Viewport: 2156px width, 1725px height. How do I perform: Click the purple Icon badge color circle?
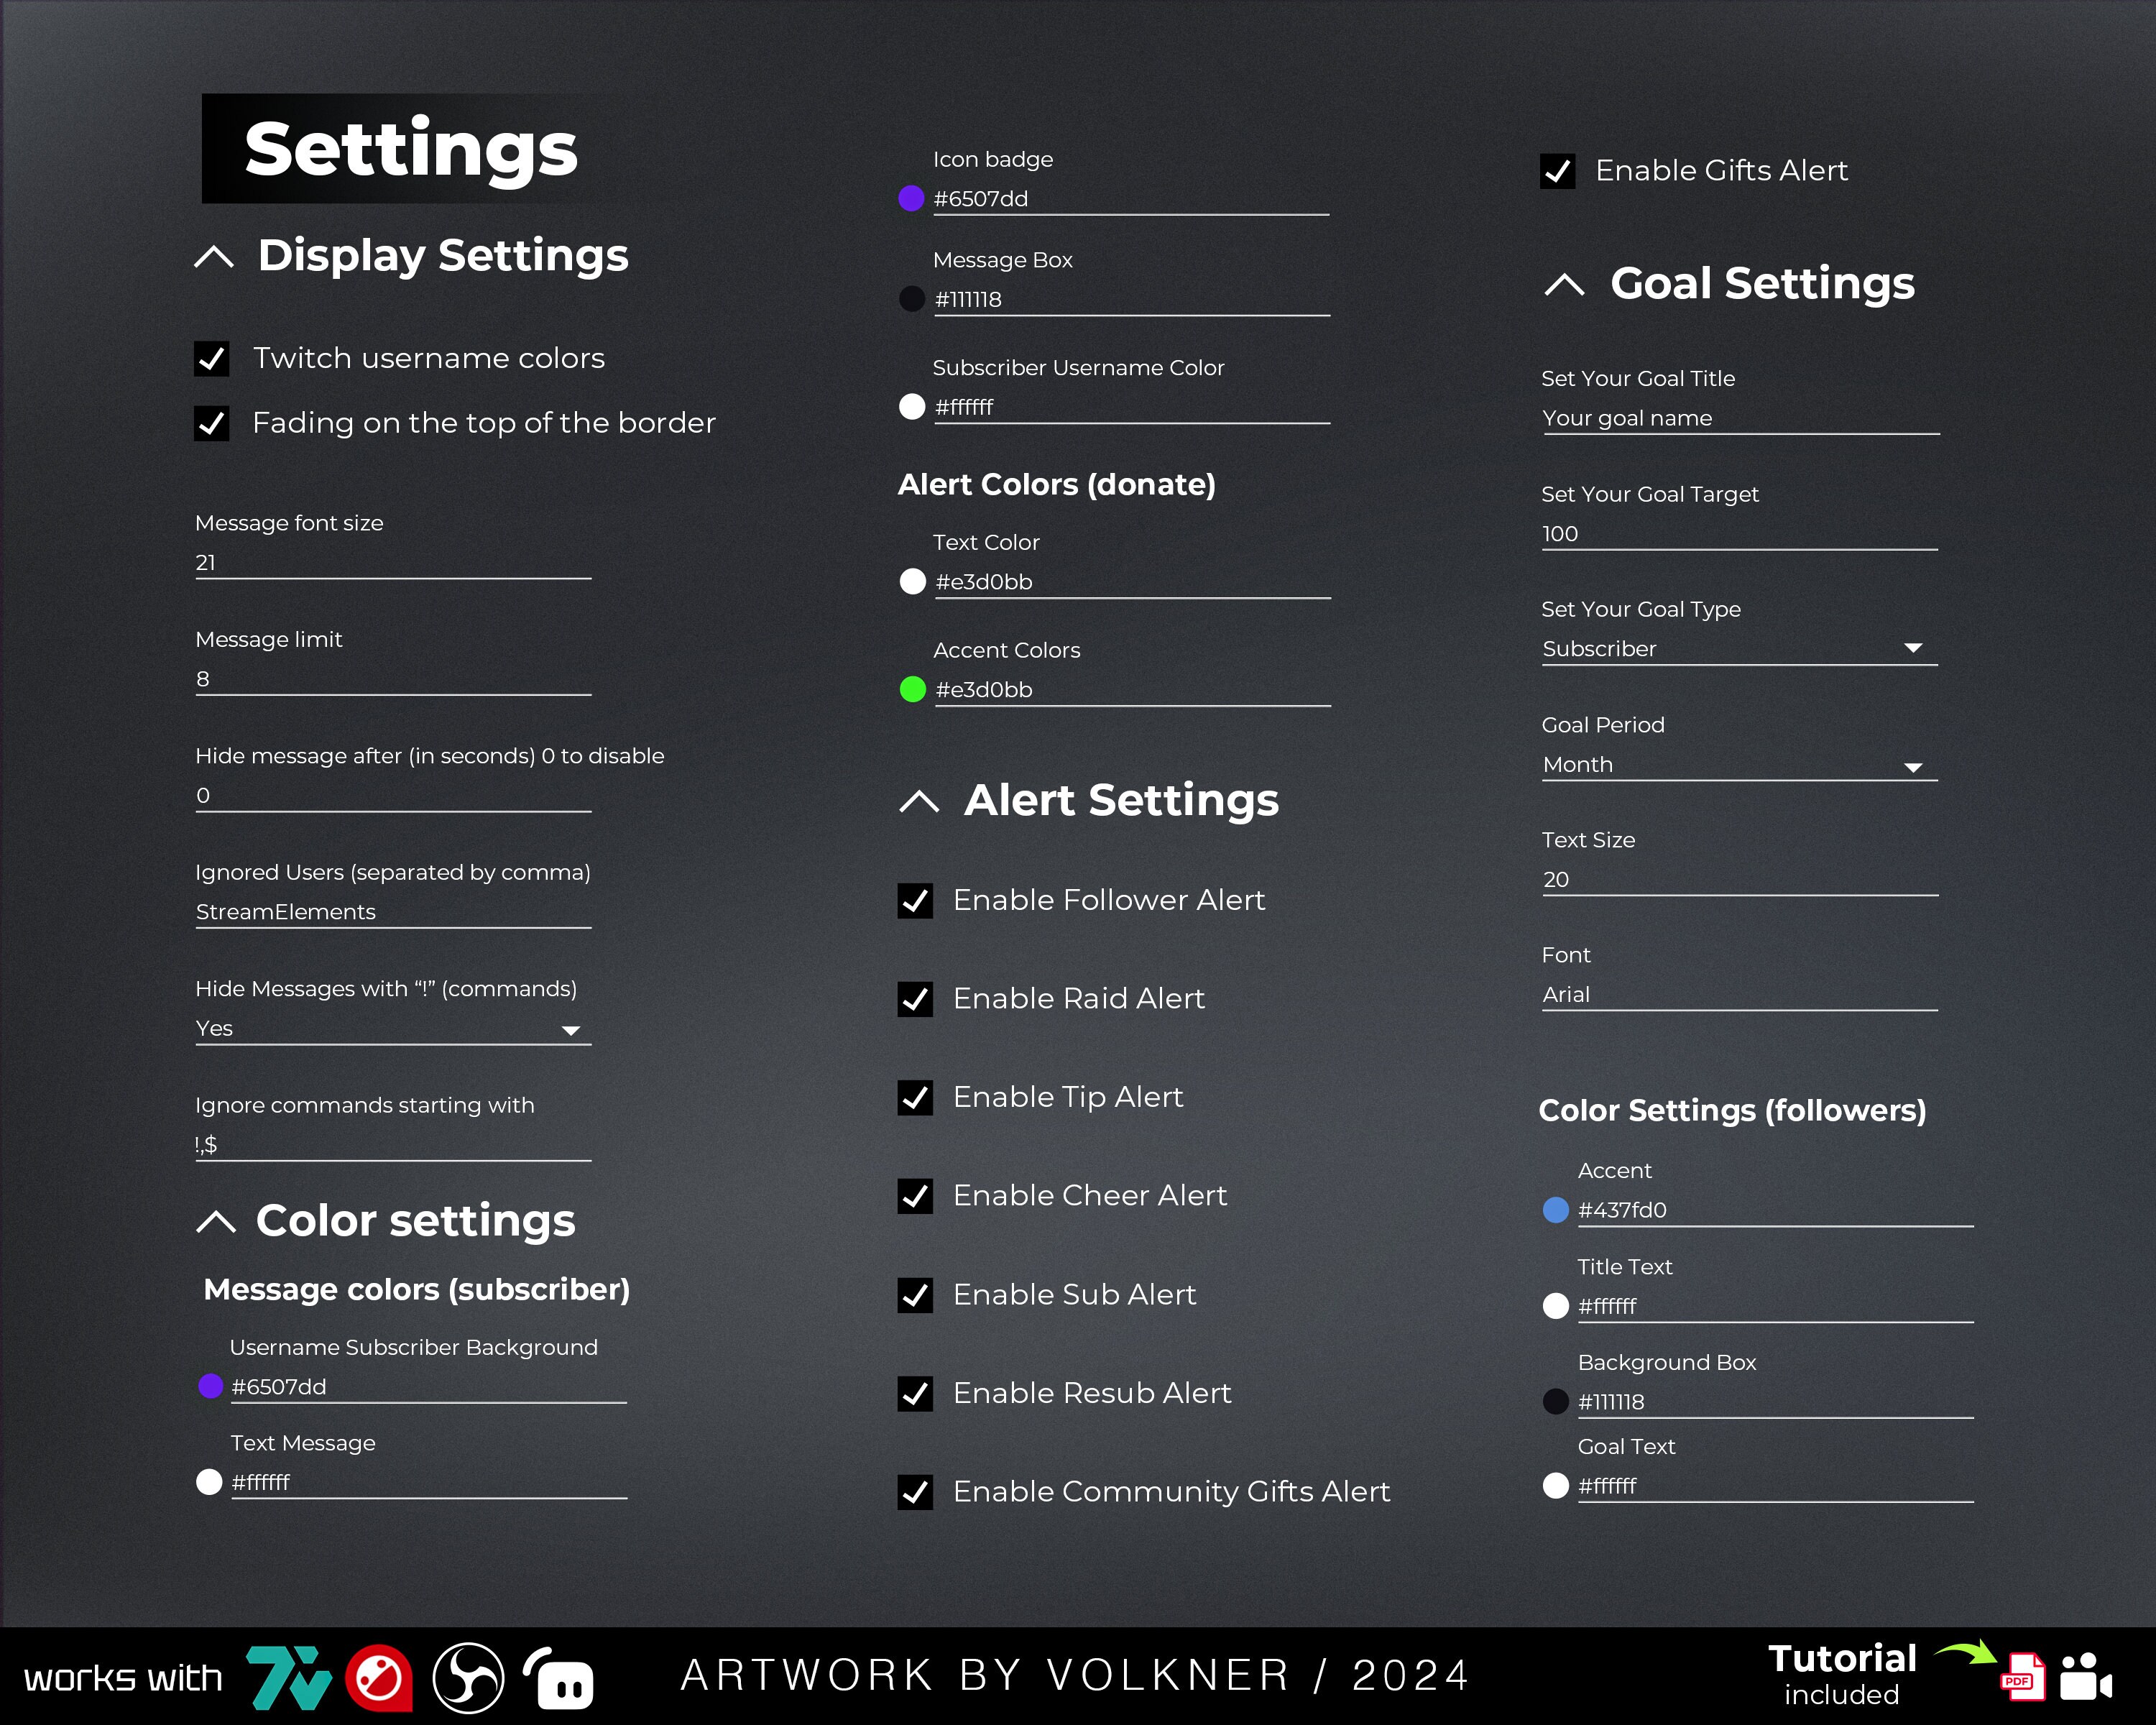[x=911, y=198]
